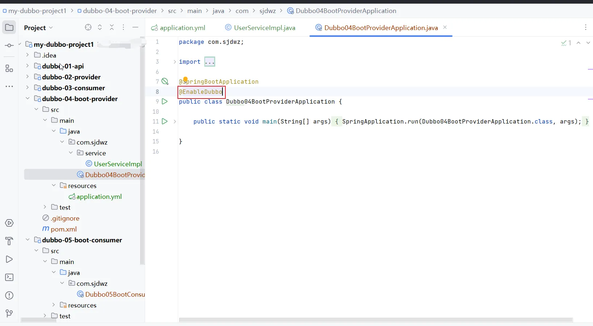Open the Project tool window icon
This screenshot has width=593, height=326.
tap(9, 28)
